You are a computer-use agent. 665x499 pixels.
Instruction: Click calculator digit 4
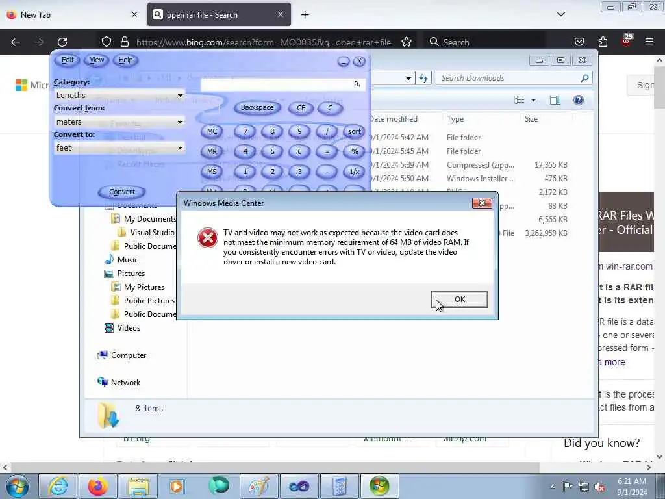click(x=245, y=151)
